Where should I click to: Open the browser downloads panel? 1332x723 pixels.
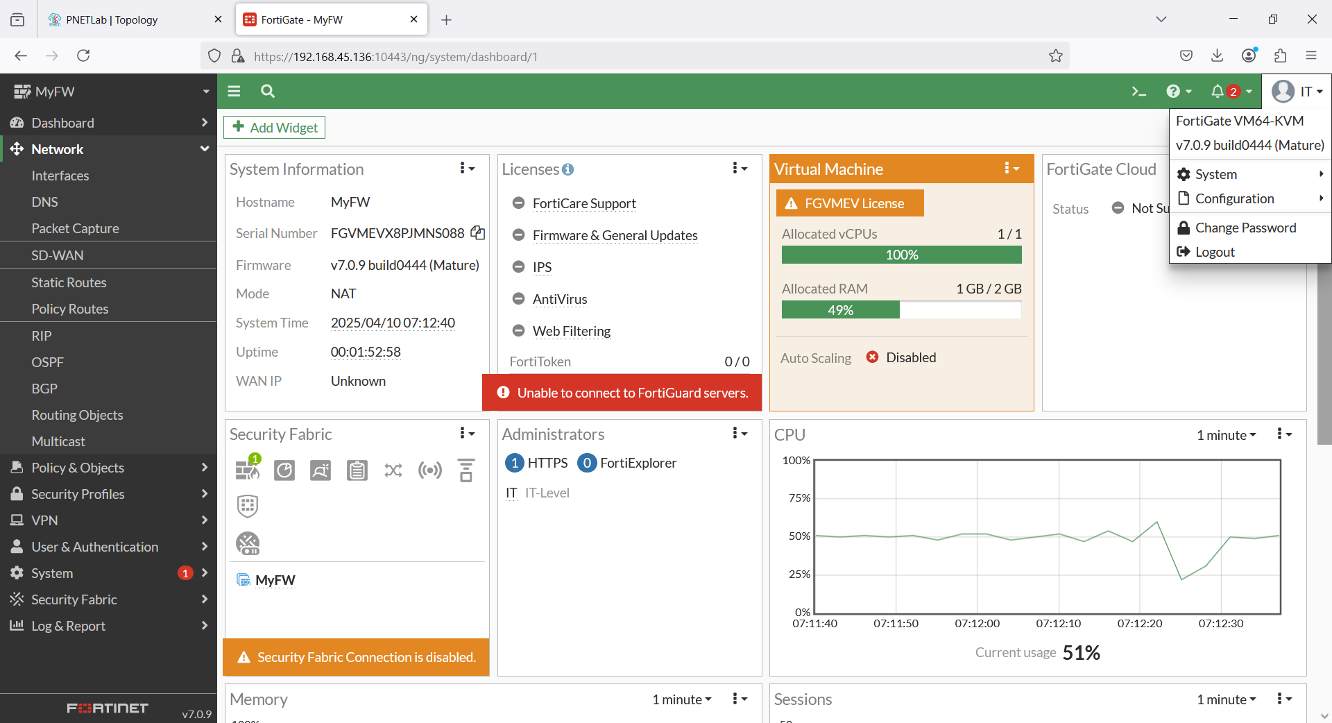1217,56
